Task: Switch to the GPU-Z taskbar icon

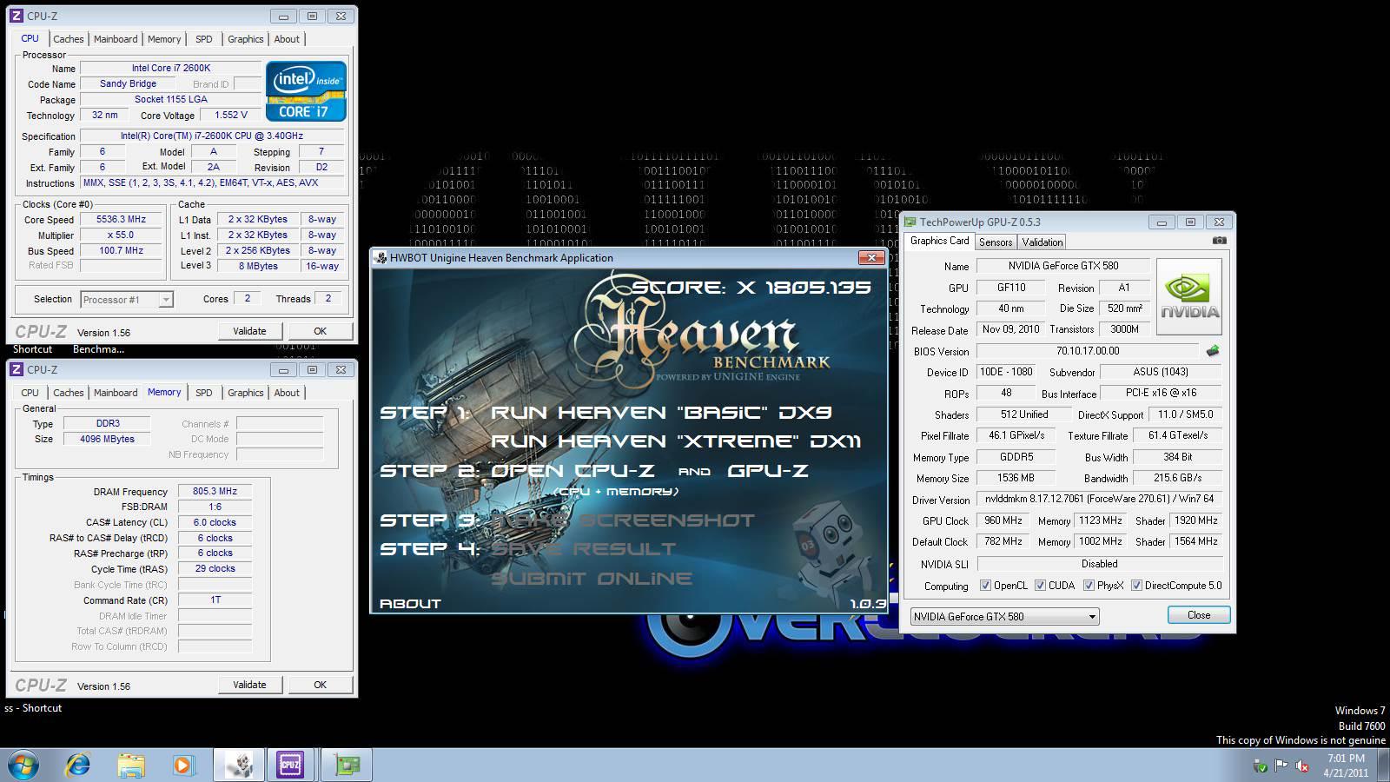Action: (347, 765)
